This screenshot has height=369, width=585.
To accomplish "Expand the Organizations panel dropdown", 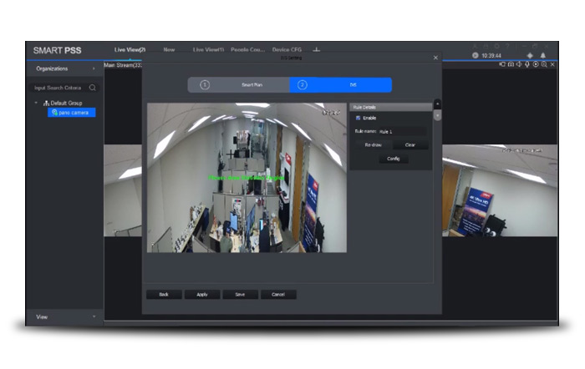I will click(x=94, y=68).
